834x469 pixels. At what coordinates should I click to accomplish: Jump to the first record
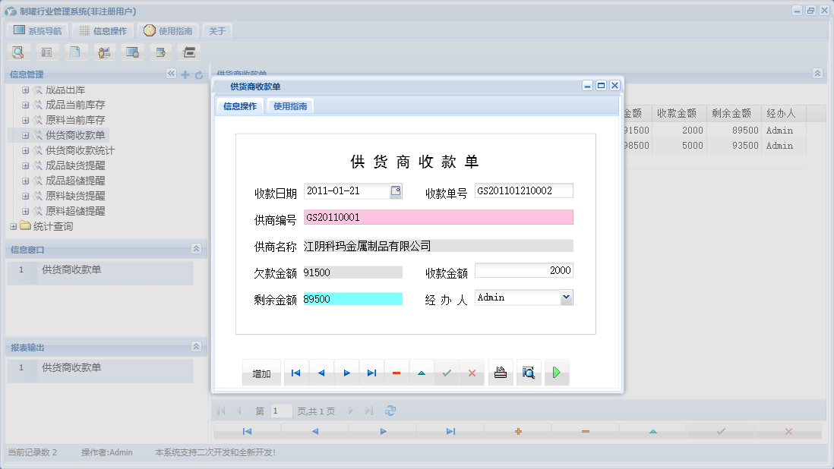pos(295,373)
